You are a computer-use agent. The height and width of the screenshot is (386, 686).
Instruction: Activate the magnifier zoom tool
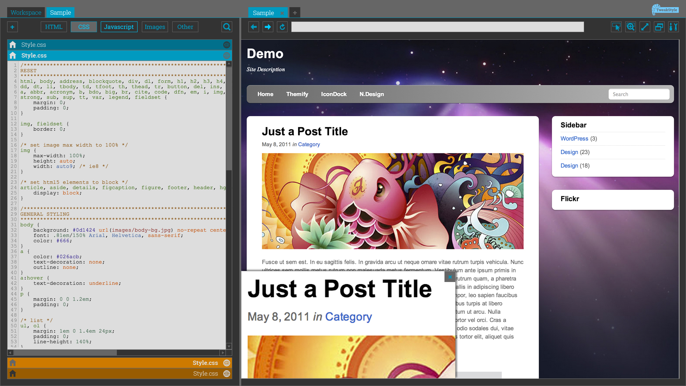[630, 27]
